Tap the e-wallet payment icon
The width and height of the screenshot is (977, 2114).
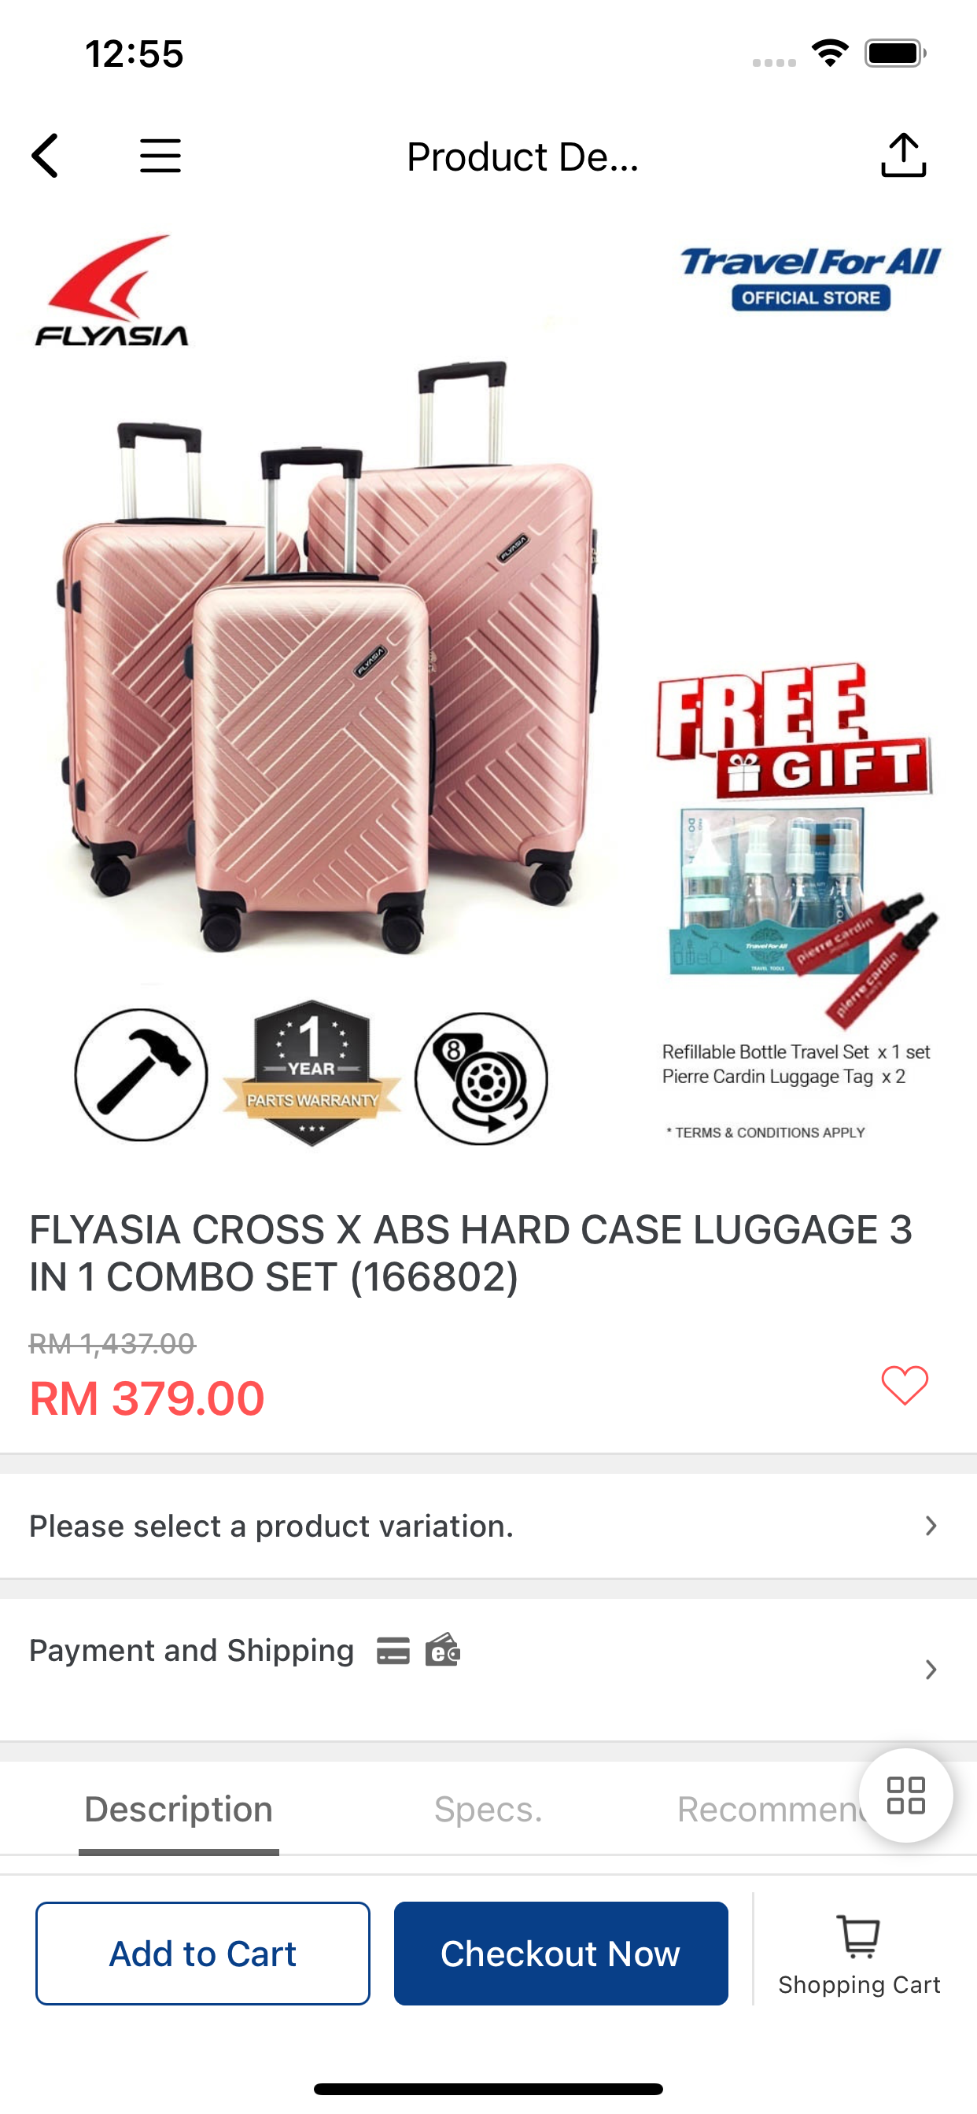(x=443, y=1649)
